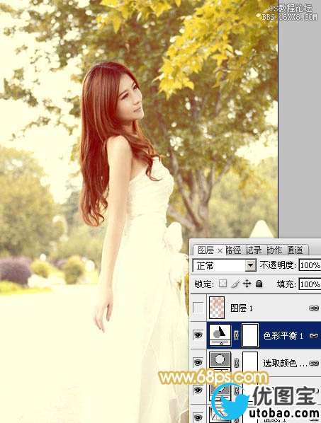Click mask chain link on 色彩平衡 1 layer
This screenshot has height=423, width=321.
(x=237, y=335)
